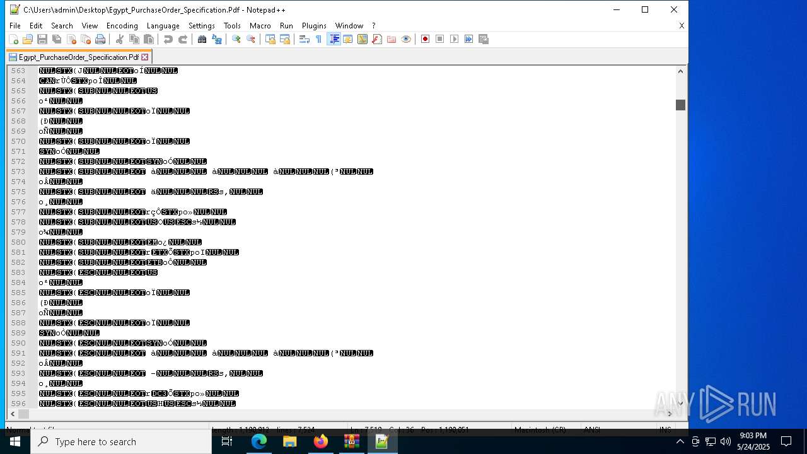This screenshot has width=807, height=454.
Task: Open the Plugins menu
Action: pyautogui.click(x=314, y=26)
